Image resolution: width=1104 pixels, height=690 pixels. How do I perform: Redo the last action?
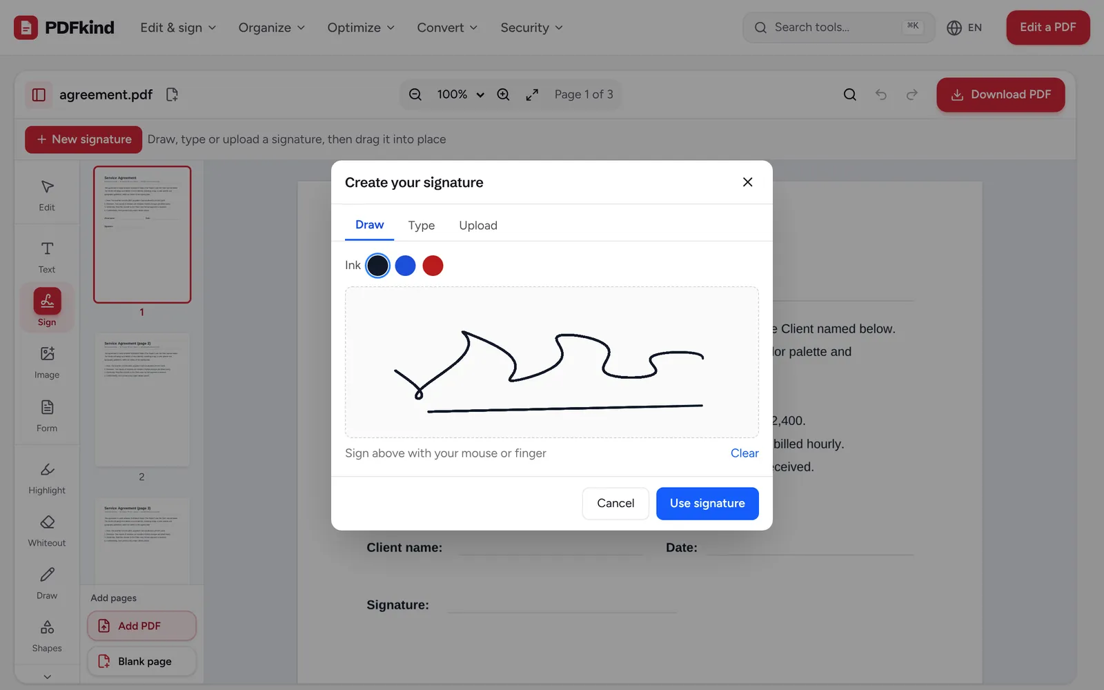point(912,95)
